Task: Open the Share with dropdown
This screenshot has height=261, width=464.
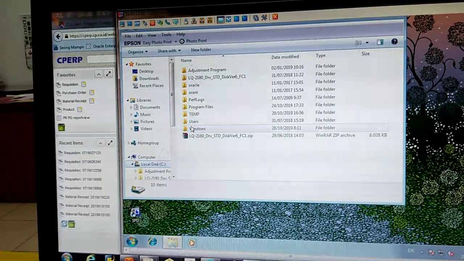Action: click(169, 51)
